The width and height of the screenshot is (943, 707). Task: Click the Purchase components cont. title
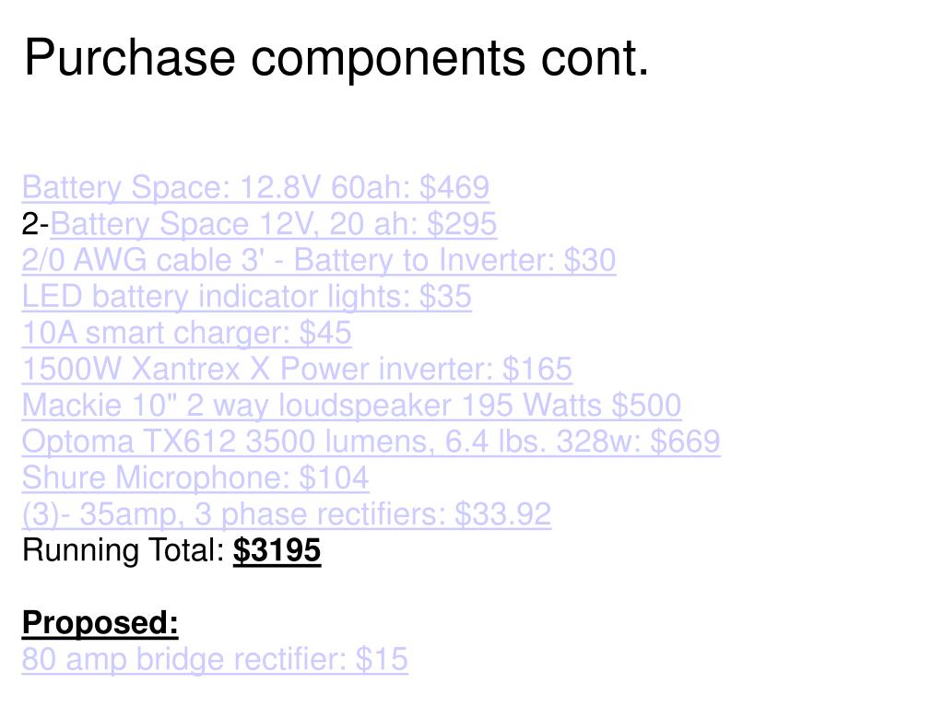pos(336,58)
